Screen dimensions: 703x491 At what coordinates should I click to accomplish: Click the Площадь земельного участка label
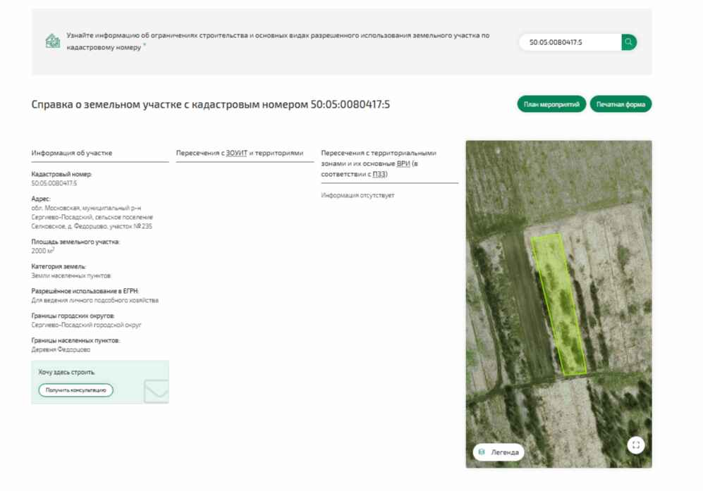[x=75, y=242]
